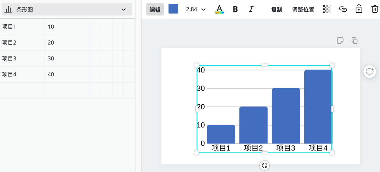Click the 项目2 bar in chart
380x172 pixels.
click(x=253, y=125)
